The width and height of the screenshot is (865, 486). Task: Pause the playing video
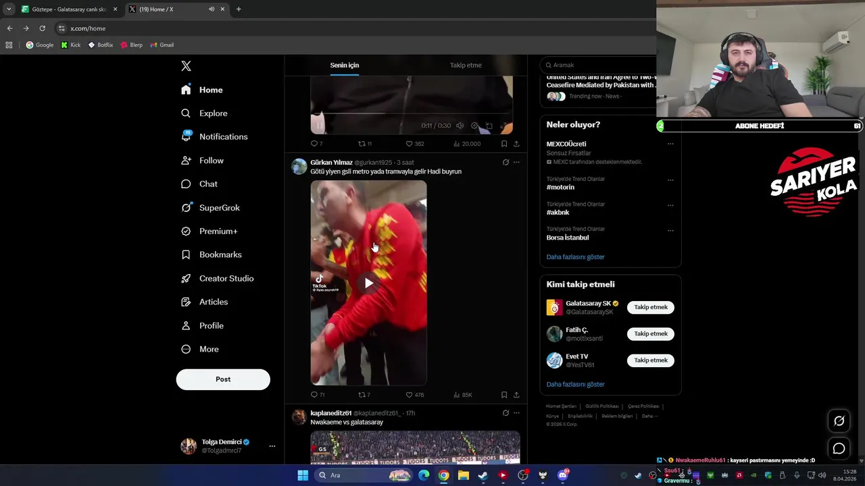click(319, 126)
